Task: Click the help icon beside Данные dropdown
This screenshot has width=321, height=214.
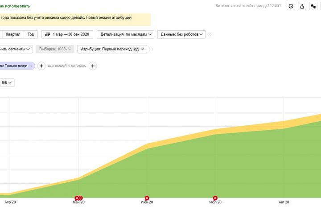Action: click(210, 34)
